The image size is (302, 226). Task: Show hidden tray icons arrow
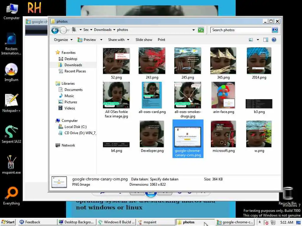tap(260, 222)
